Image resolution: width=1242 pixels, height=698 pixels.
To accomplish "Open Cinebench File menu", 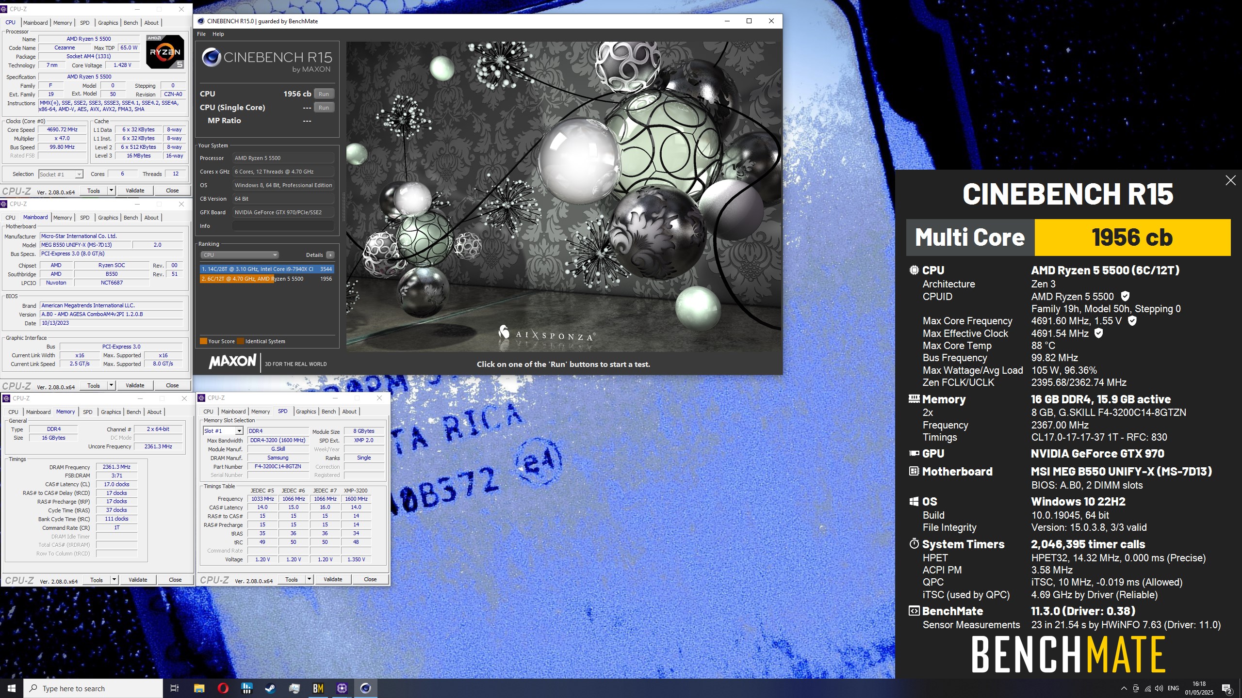I will click(201, 34).
